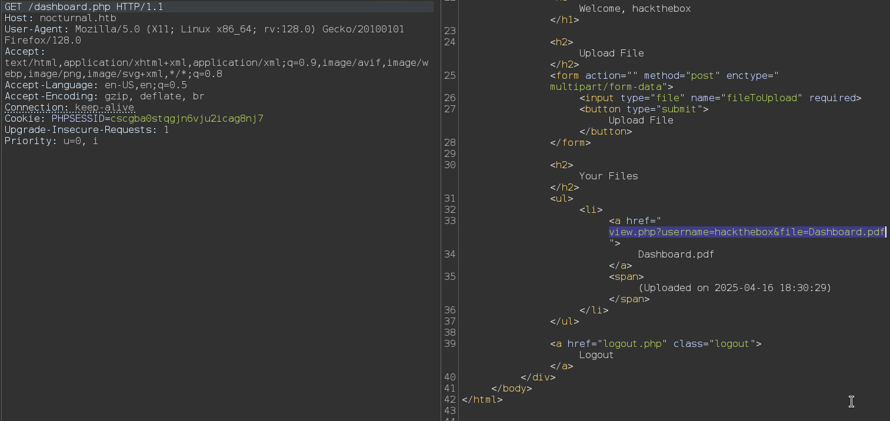Click the Accept-Language header line
The width and height of the screenshot is (890, 421).
(95, 85)
